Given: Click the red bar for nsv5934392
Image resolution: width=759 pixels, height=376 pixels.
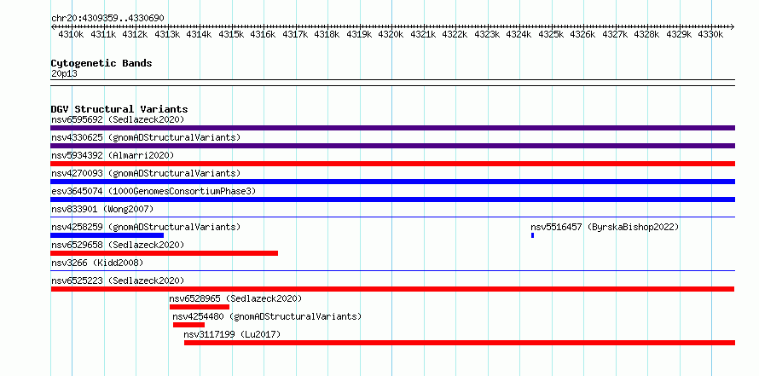Looking at the screenshot, I should tap(392, 164).
